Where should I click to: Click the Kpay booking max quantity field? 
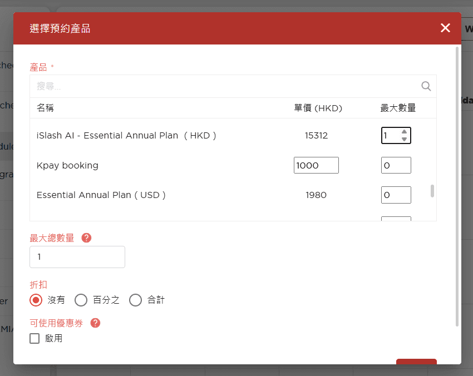coord(396,165)
